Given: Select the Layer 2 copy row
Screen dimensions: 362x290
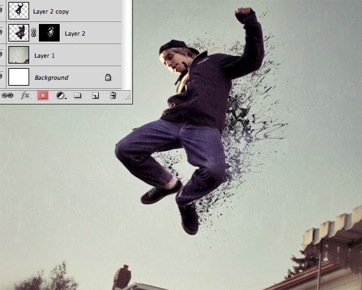Looking at the screenshot, I should tap(61, 11).
